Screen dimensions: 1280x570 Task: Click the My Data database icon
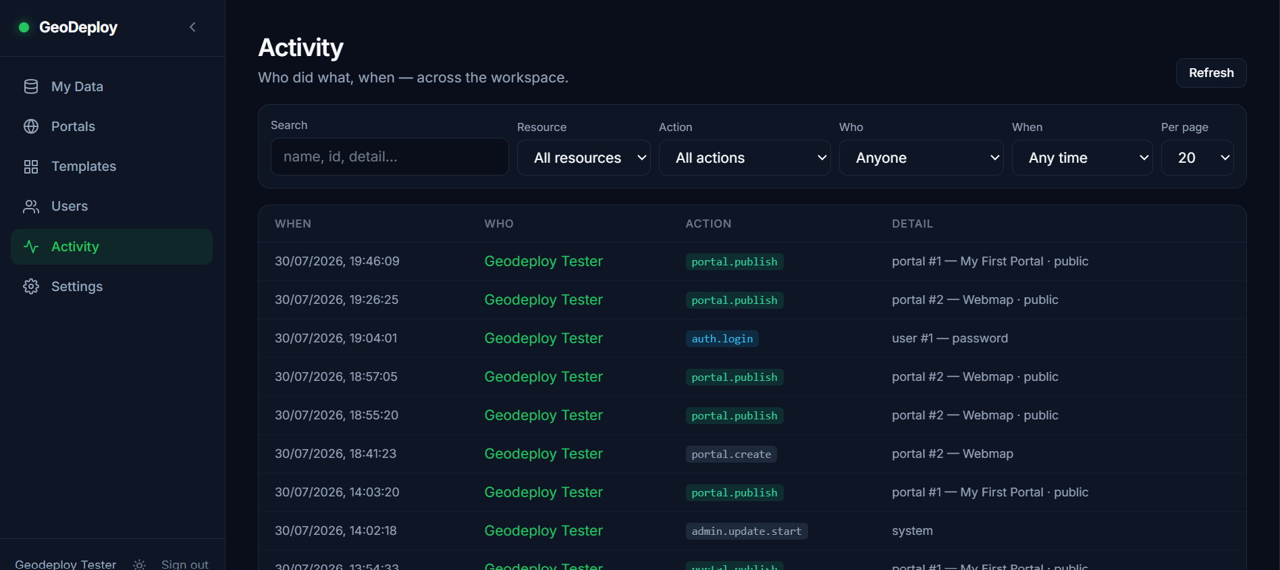[x=31, y=86]
